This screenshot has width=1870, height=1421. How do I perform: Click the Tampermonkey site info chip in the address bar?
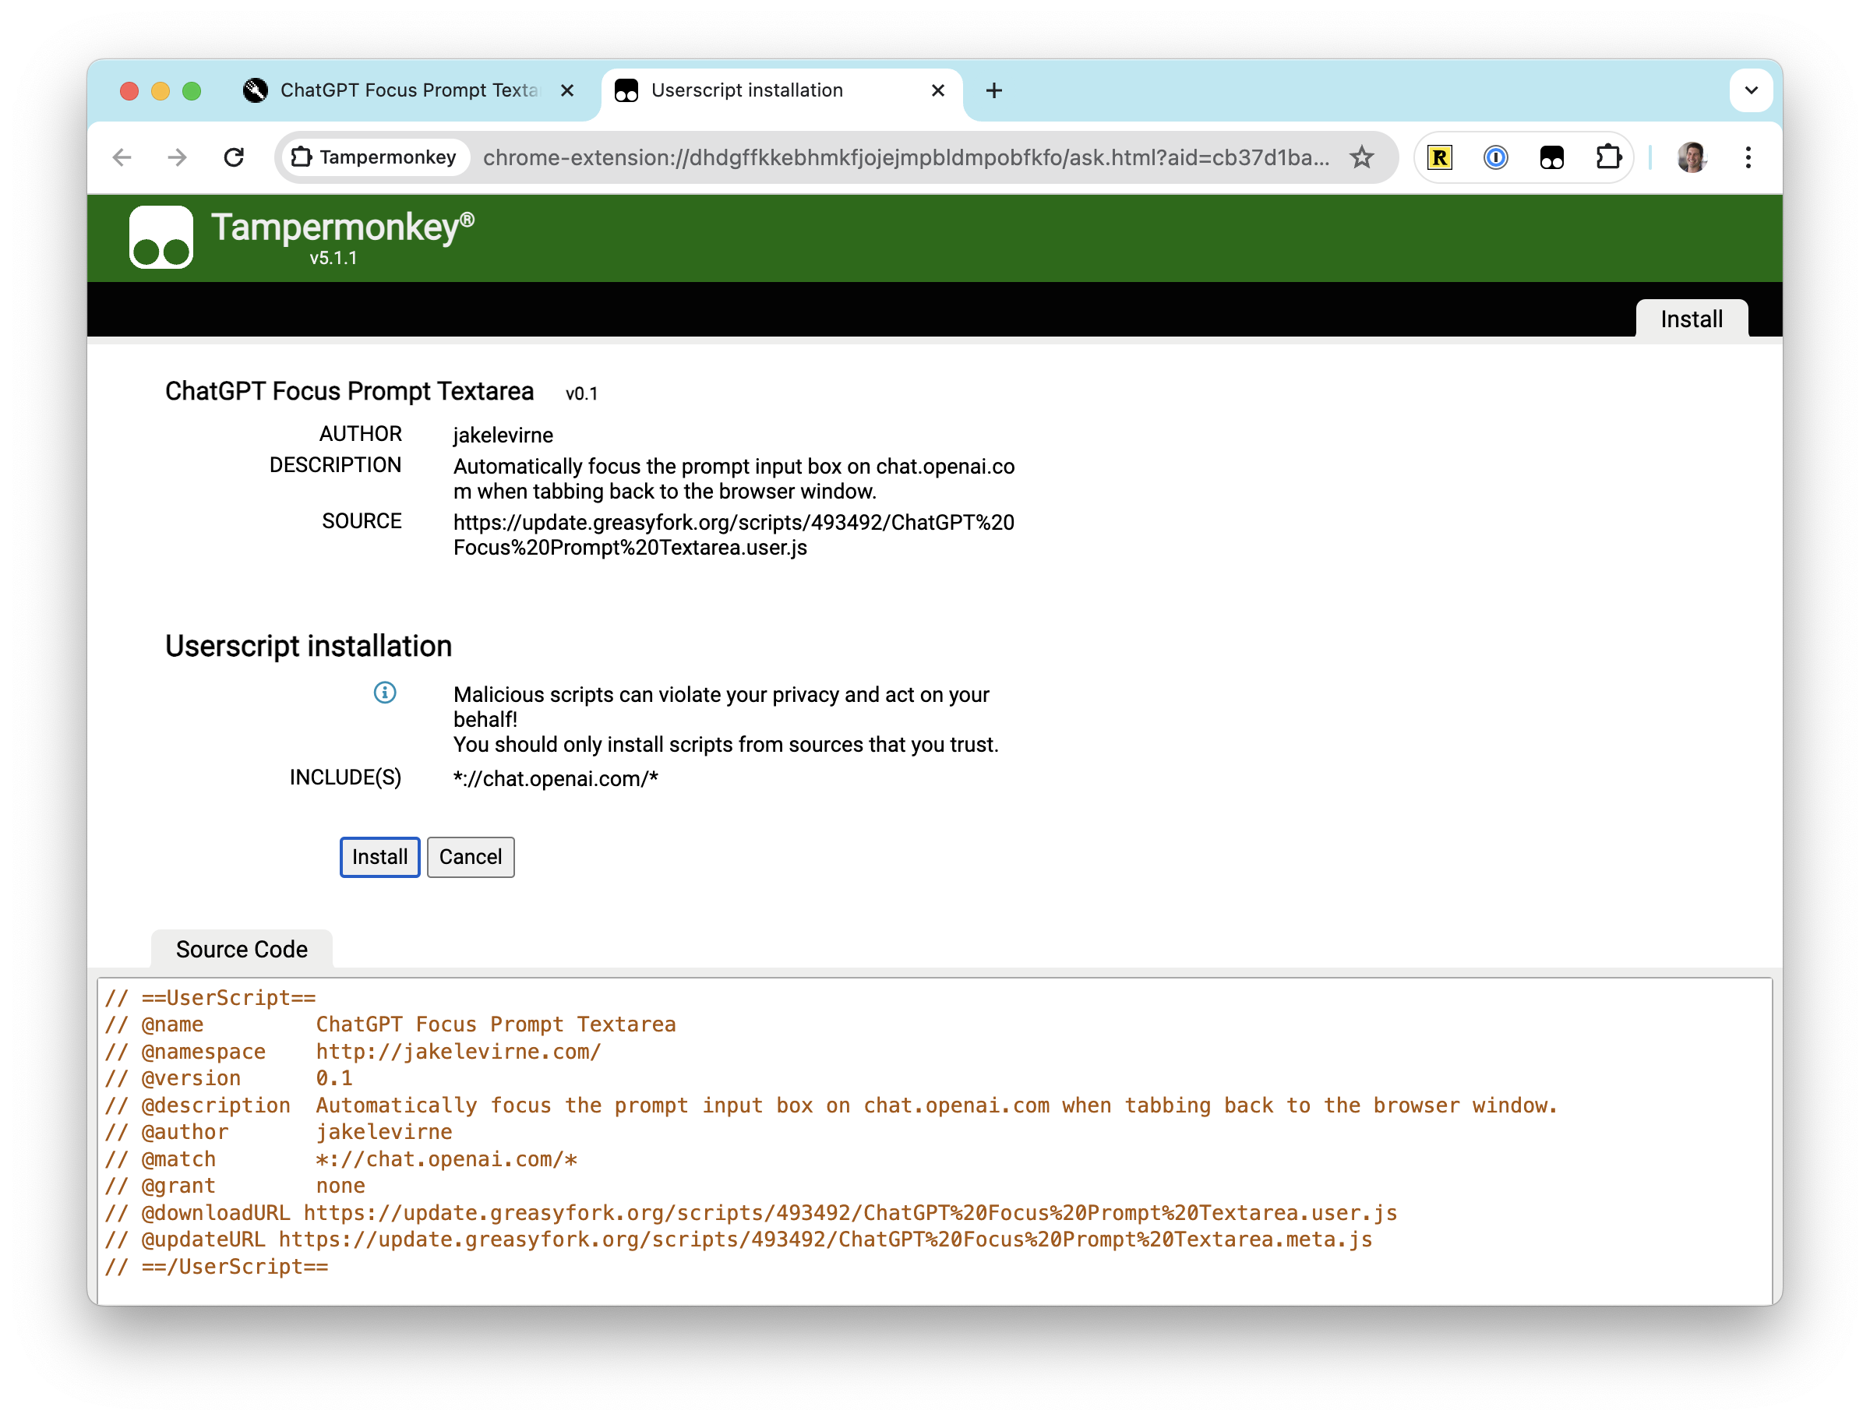[375, 157]
